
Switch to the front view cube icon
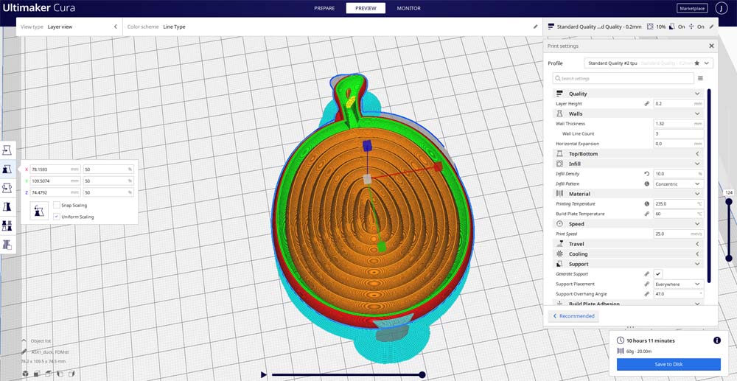tap(37, 374)
